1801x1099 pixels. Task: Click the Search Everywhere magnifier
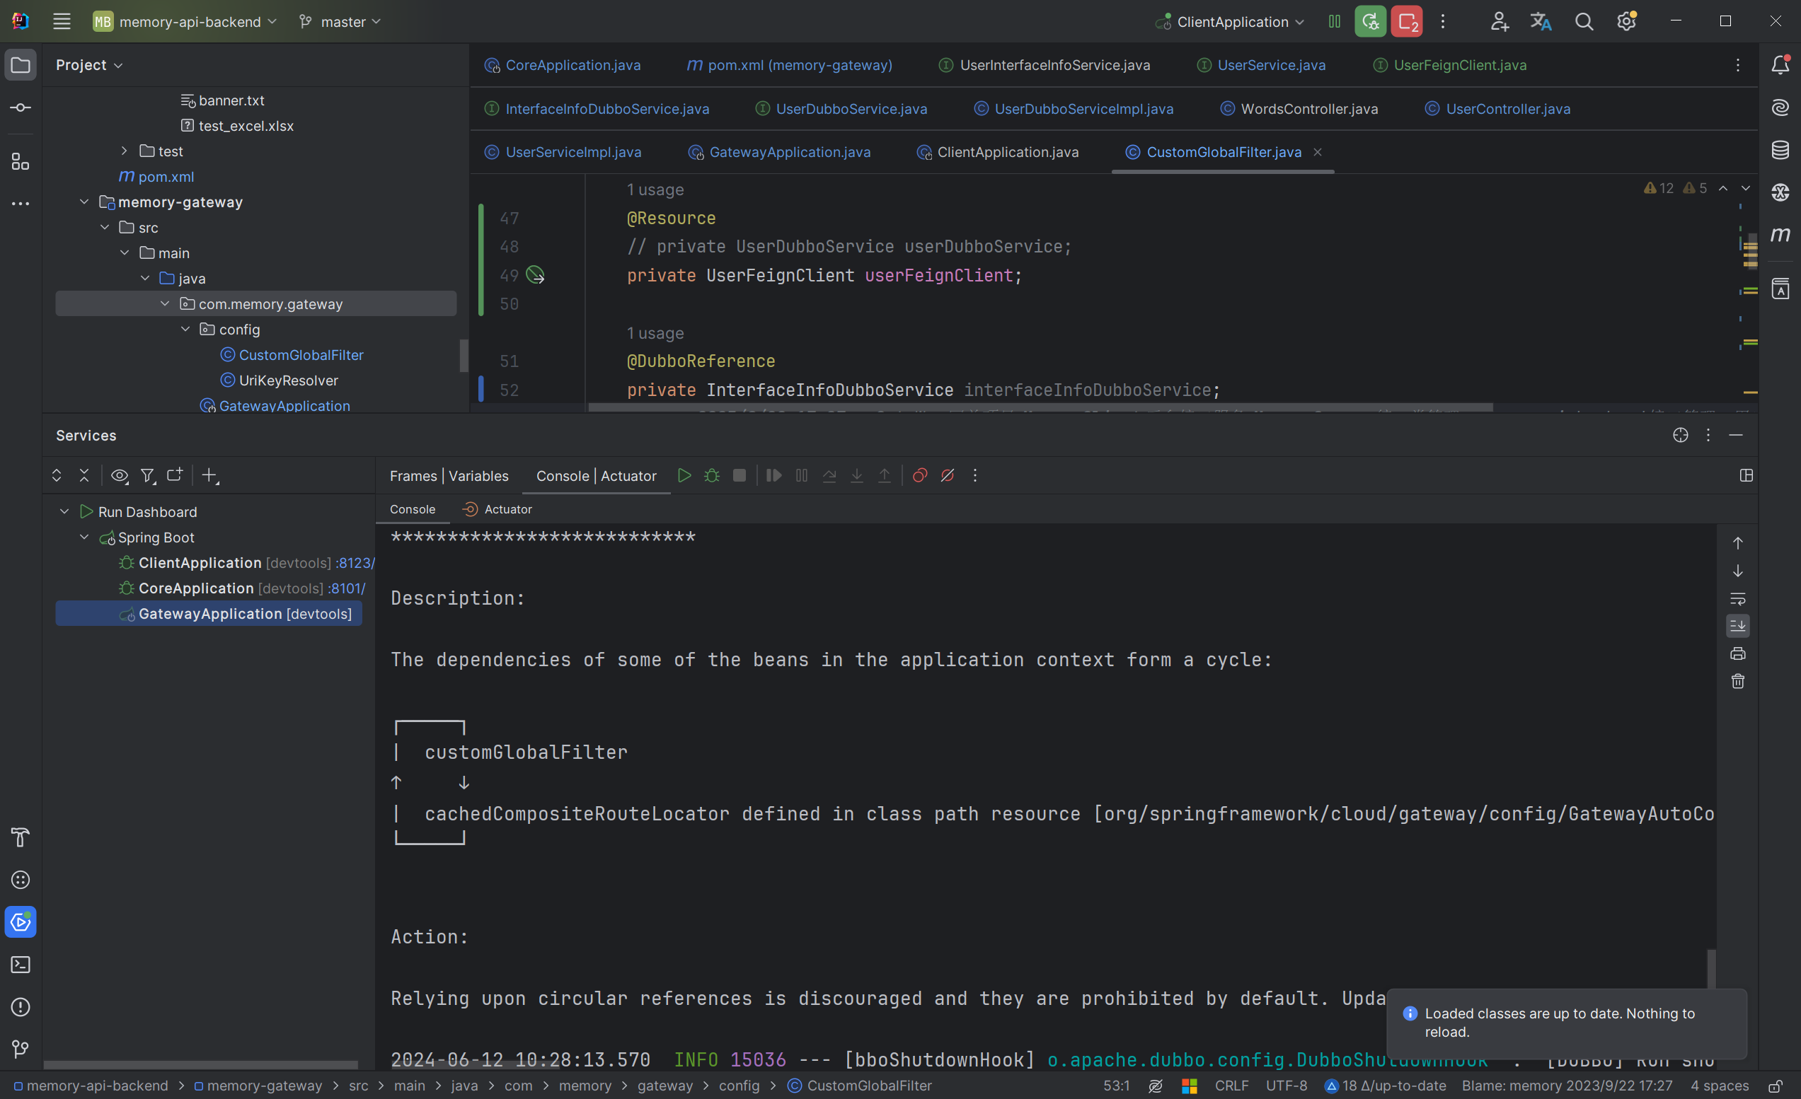click(x=1583, y=21)
